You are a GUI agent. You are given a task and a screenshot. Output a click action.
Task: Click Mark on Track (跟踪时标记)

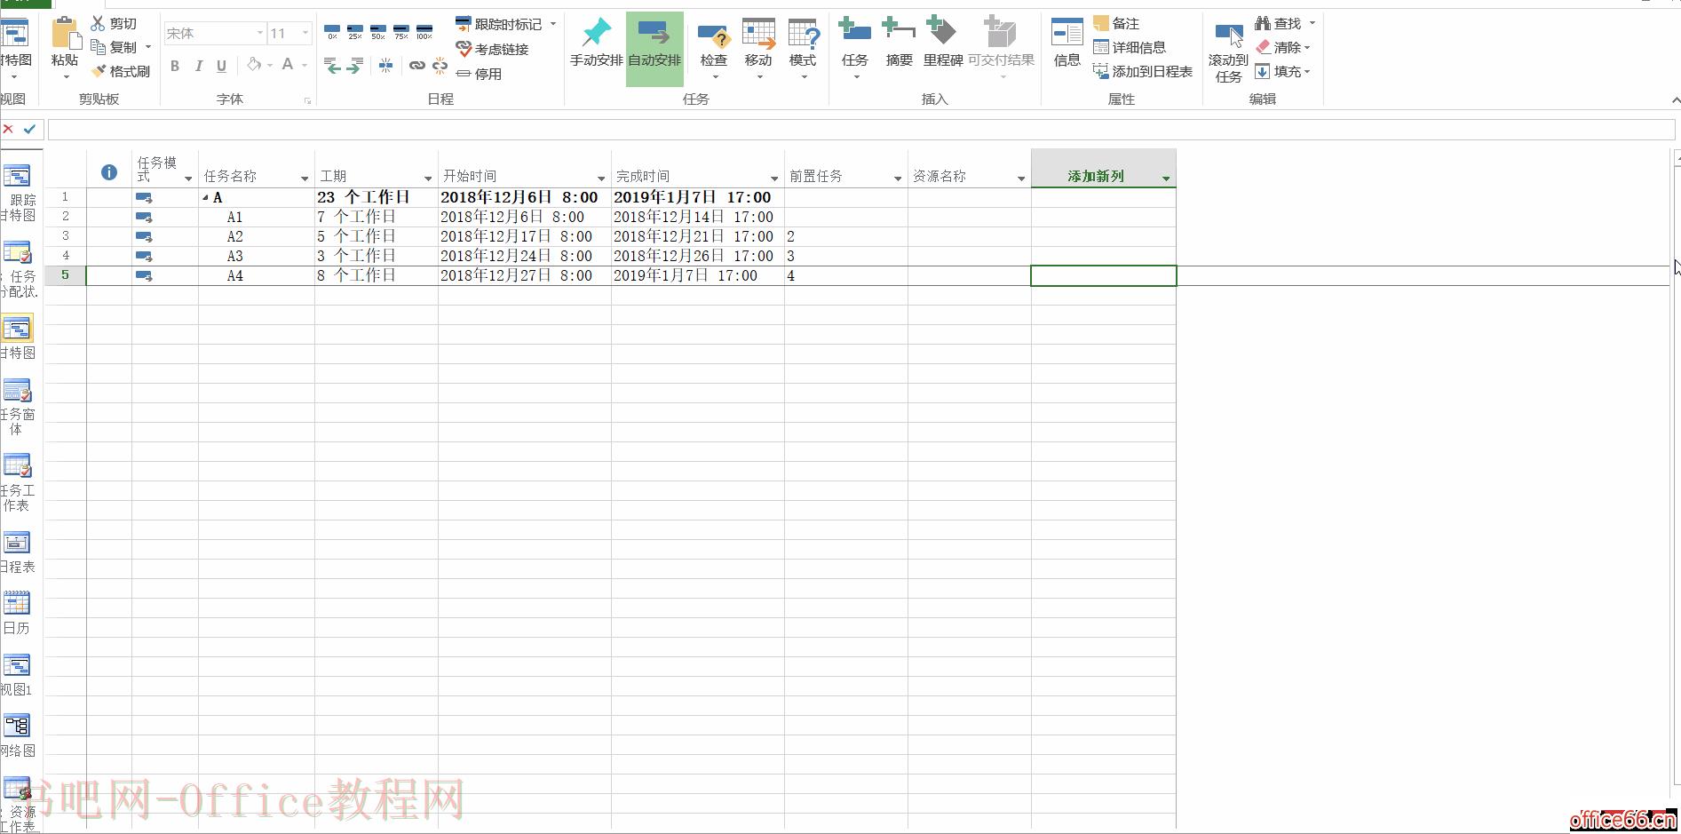click(498, 24)
